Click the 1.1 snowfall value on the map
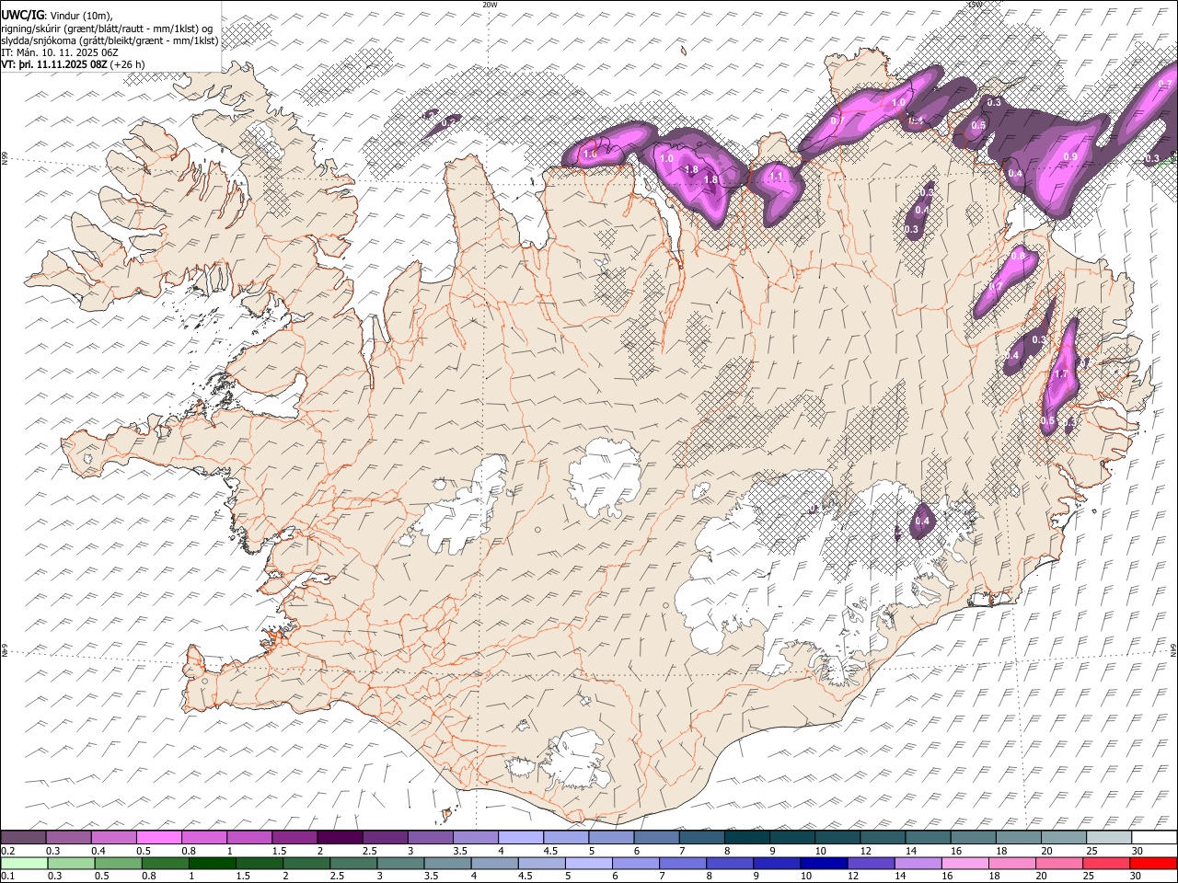 pos(776,178)
